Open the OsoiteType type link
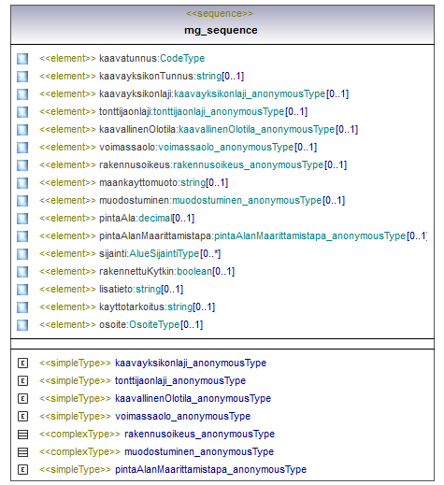This screenshot has height=485, width=444. tap(154, 325)
